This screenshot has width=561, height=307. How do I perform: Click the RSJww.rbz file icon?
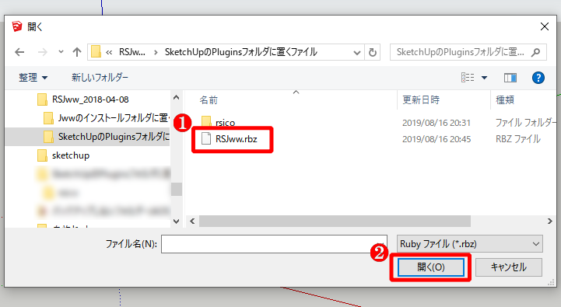coord(206,138)
